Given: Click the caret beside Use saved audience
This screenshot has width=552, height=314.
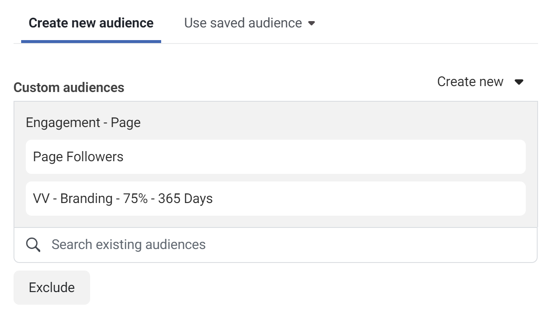Looking at the screenshot, I should tap(312, 23).
